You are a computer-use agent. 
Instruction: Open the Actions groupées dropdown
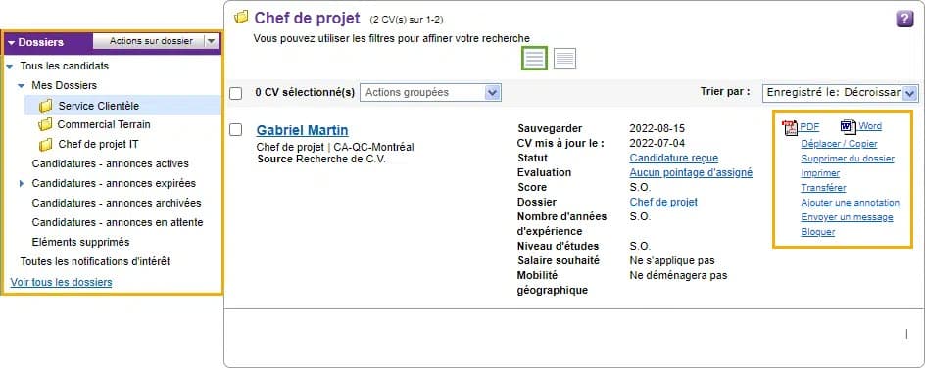point(430,92)
